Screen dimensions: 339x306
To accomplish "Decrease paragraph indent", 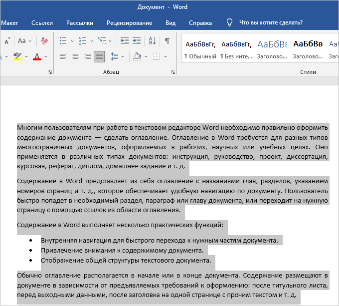I will click(x=125, y=41).
